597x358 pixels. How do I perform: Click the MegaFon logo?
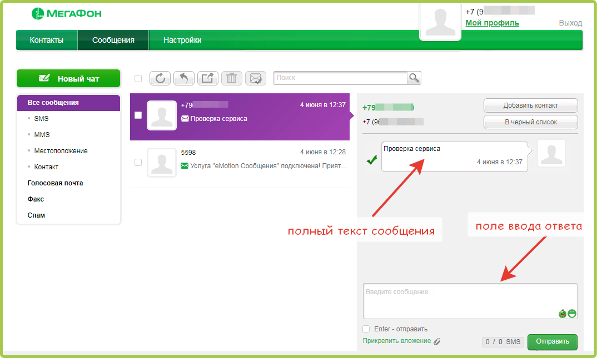point(66,14)
